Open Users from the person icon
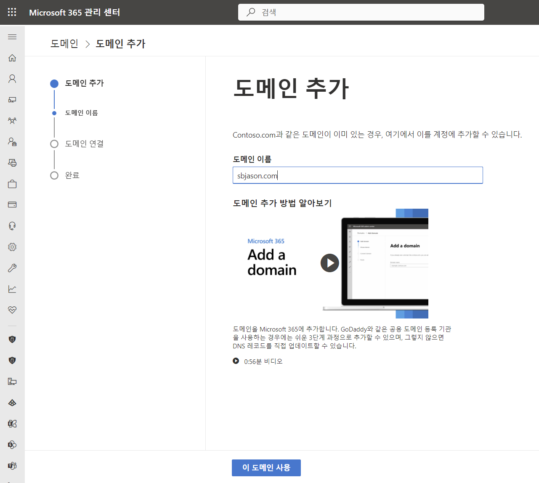The width and height of the screenshot is (539, 483). 12,79
